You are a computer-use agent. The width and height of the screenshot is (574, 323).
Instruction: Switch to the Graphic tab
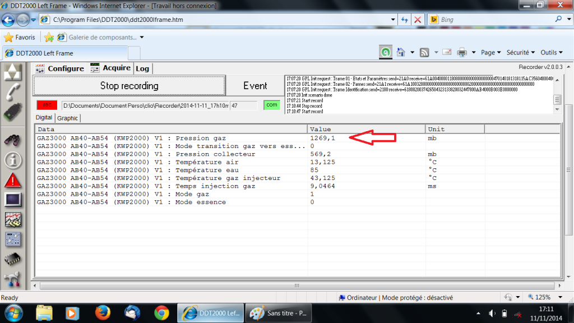(68, 118)
